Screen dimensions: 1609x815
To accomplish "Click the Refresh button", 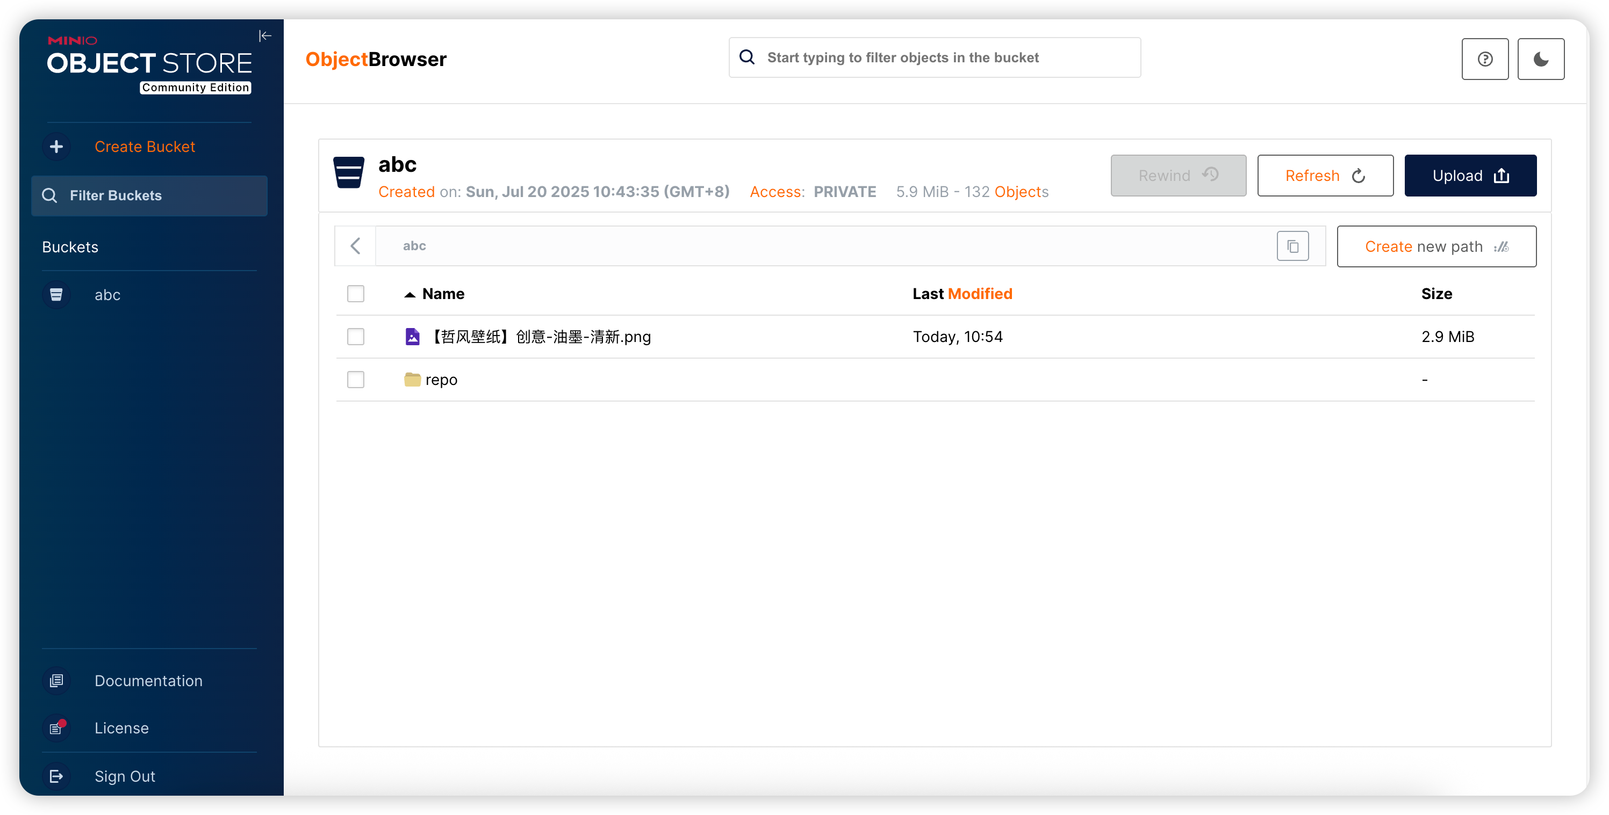I will [1325, 176].
